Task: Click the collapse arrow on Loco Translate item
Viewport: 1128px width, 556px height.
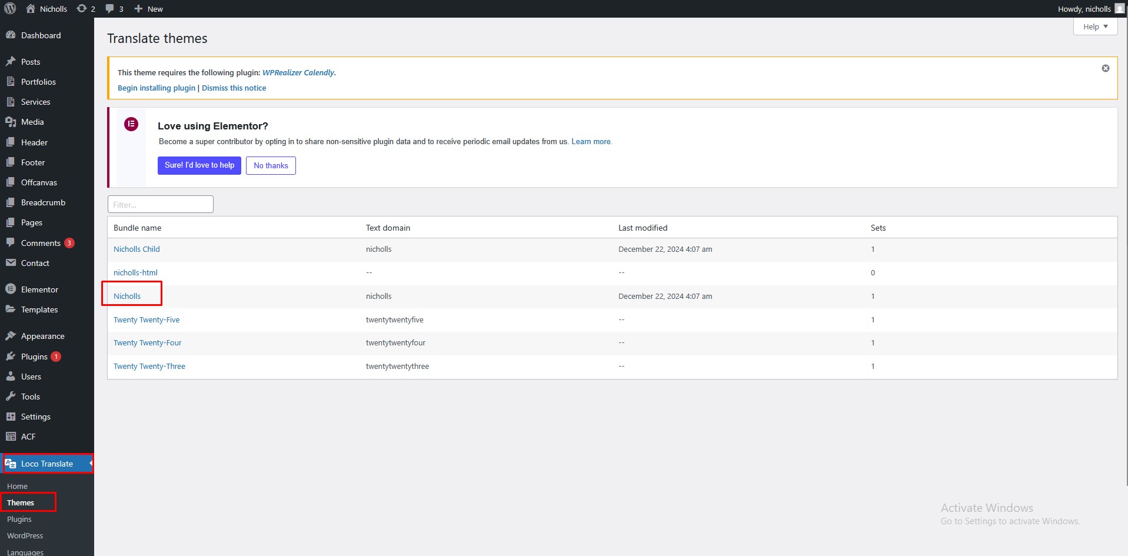Action: click(x=91, y=464)
